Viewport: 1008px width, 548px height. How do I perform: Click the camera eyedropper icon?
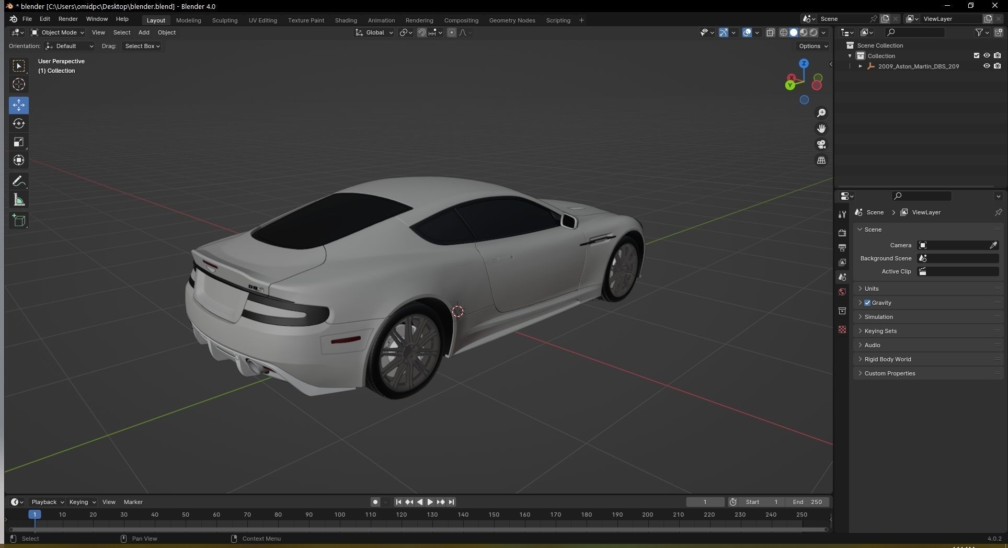(993, 245)
